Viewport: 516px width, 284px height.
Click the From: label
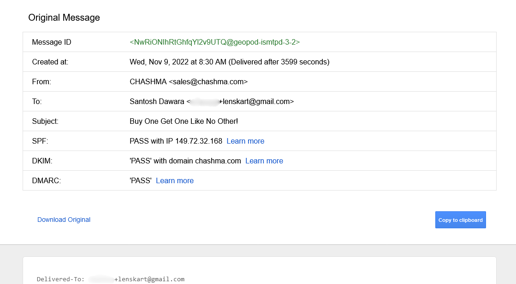pos(42,82)
